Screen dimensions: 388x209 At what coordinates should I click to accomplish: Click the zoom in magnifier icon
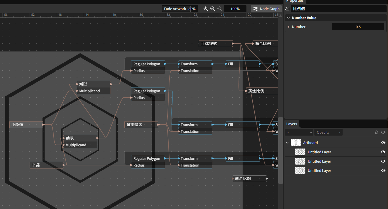206,9
